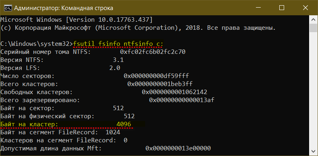The image size is (318, 156).
Task: Click the 'Версия LFS' value 2.0
Action: pyautogui.click(x=114, y=68)
